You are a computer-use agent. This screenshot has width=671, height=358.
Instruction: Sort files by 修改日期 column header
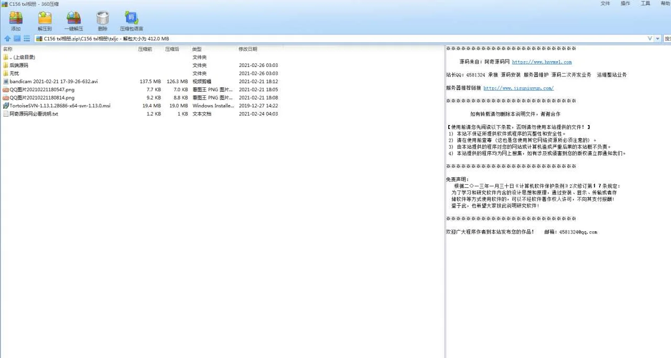247,49
